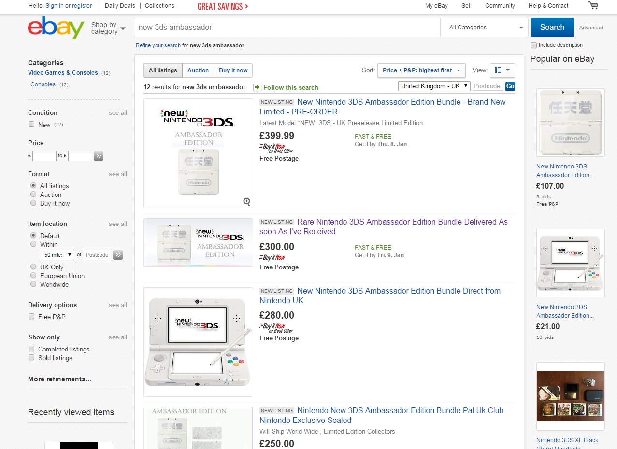
Task: Click the list view icon
Action: coord(499,70)
